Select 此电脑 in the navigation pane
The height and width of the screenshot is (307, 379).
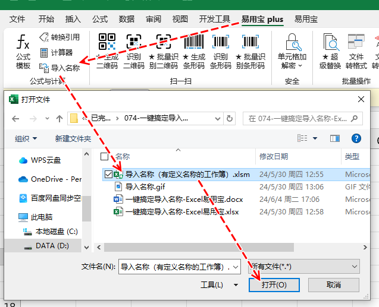[36, 217]
